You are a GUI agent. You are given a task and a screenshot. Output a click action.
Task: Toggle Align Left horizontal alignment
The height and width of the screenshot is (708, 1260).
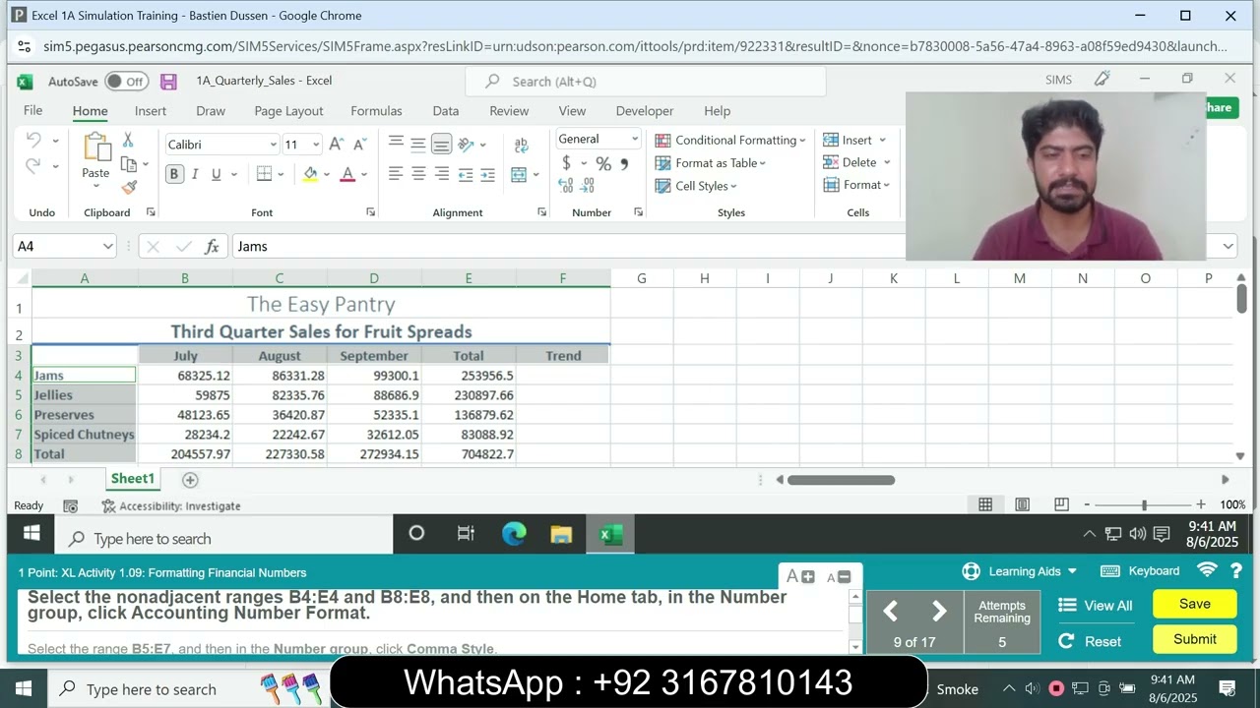point(396,175)
